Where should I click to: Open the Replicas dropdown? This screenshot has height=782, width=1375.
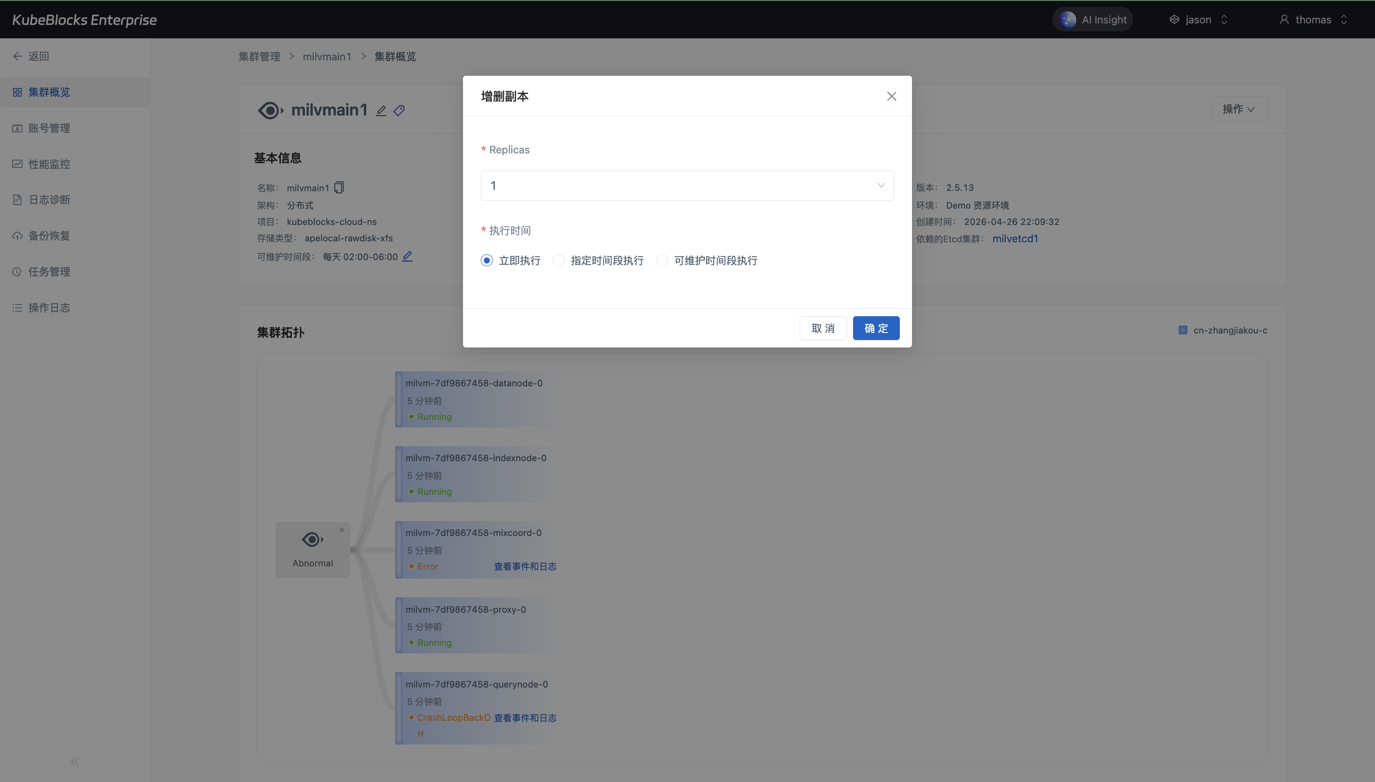click(687, 186)
